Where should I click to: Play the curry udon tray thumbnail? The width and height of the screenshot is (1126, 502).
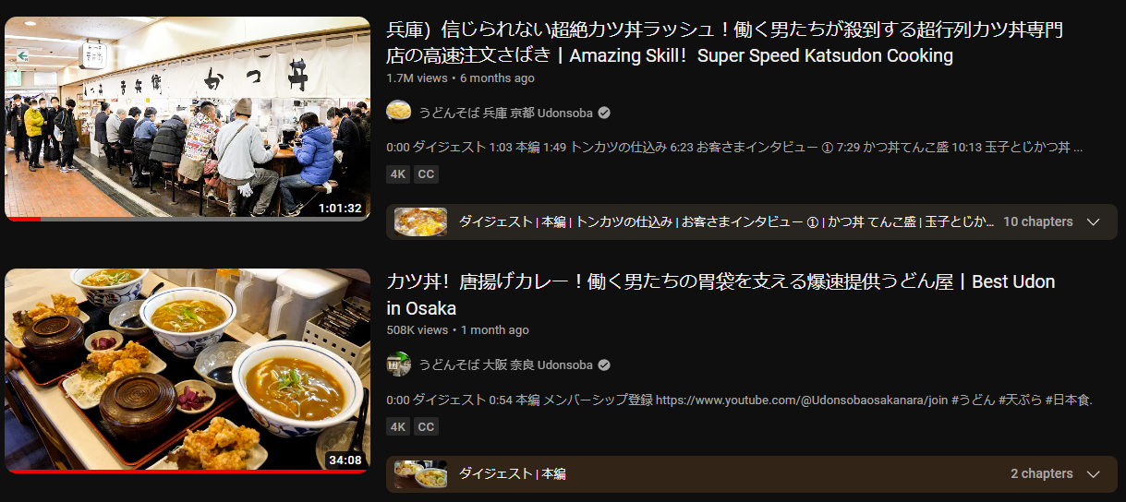(x=188, y=371)
